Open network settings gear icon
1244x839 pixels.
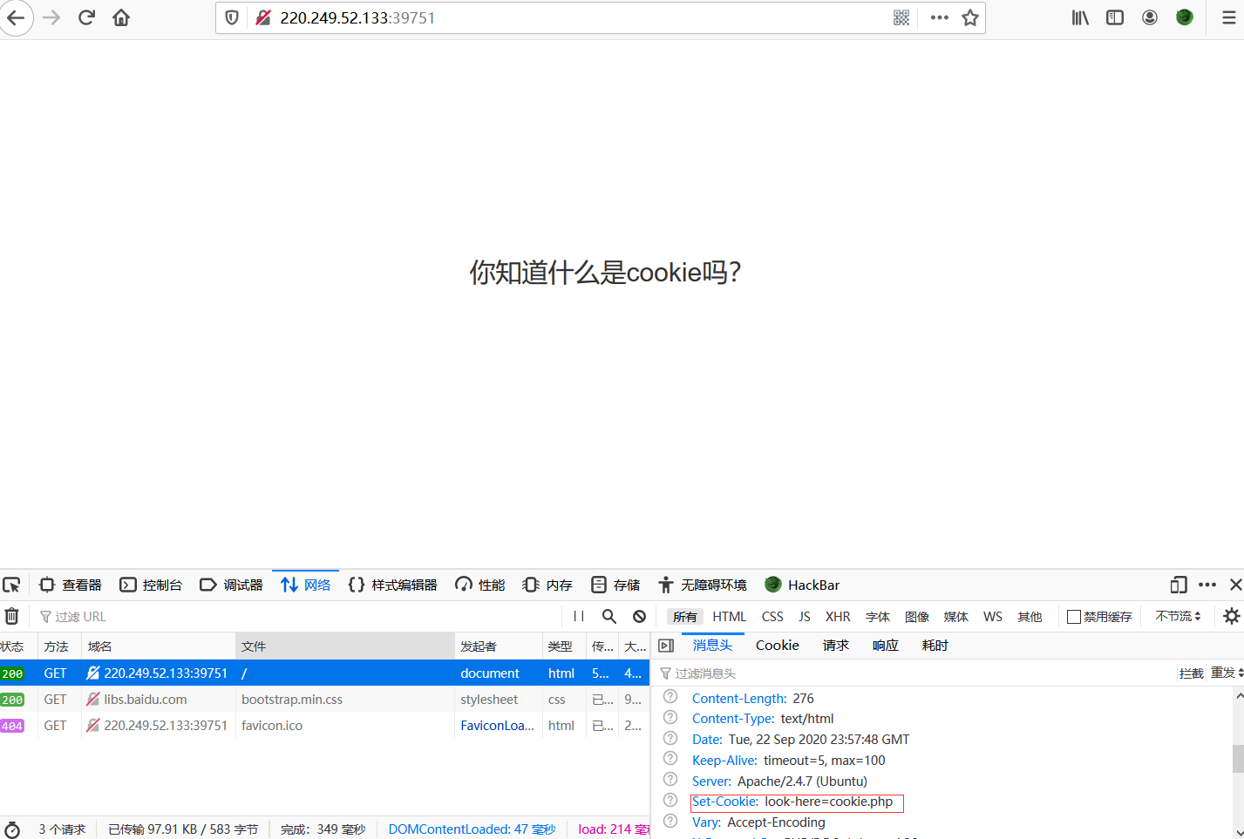(x=1231, y=616)
